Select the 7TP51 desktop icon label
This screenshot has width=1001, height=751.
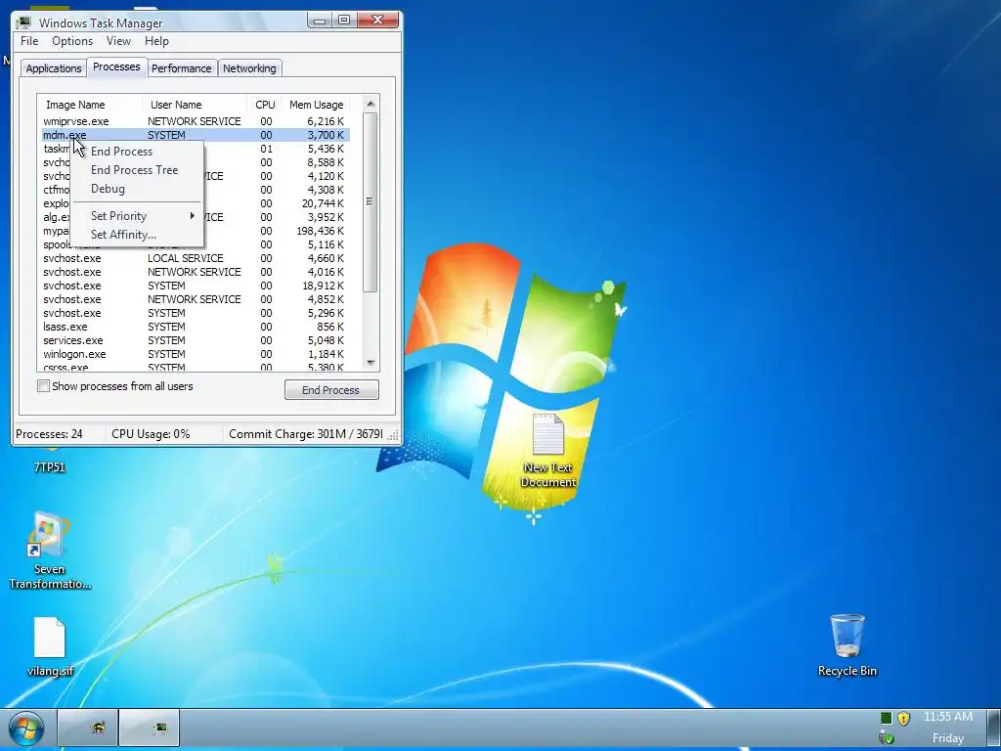(x=49, y=466)
